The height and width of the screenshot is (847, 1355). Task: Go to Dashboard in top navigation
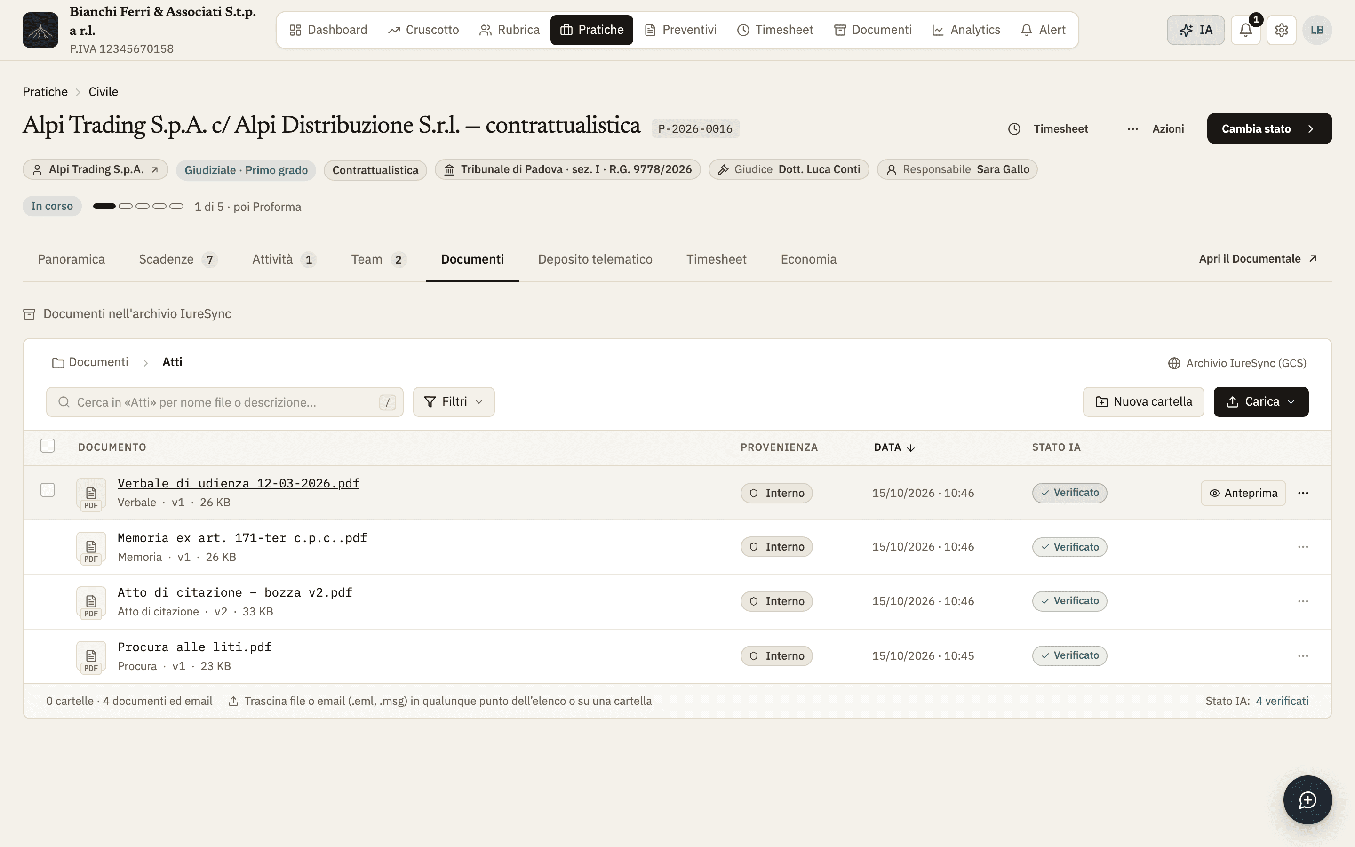click(x=328, y=30)
